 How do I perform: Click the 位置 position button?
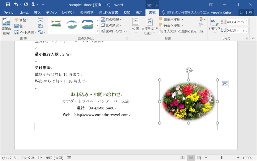136,26
